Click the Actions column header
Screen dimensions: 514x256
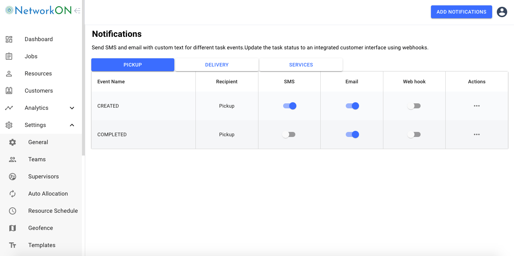pyautogui.click(x=477, y=82)
